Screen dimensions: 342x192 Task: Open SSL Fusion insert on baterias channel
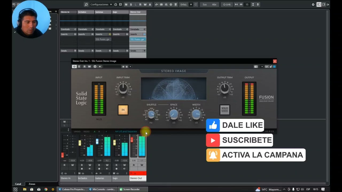click(x=103, y=39)
